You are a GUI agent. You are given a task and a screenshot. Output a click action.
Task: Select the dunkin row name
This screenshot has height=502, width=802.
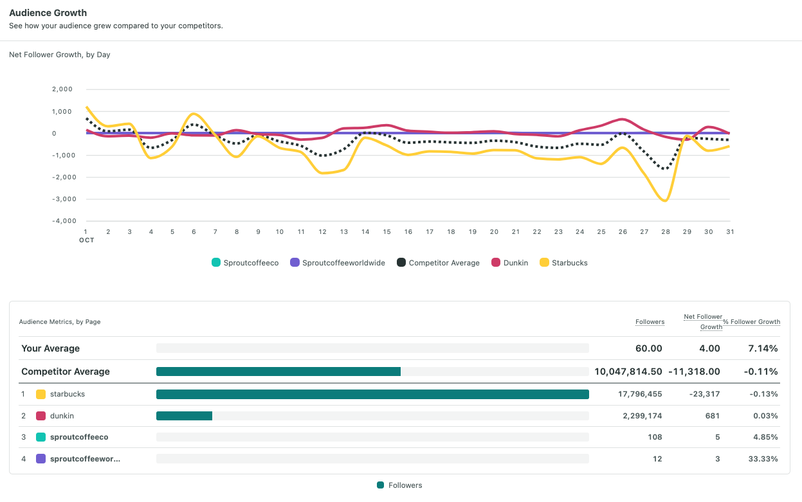[x=62, y=416]
